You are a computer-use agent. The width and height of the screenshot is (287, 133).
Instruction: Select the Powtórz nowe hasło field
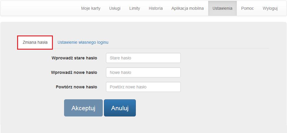tap(143, 87)
